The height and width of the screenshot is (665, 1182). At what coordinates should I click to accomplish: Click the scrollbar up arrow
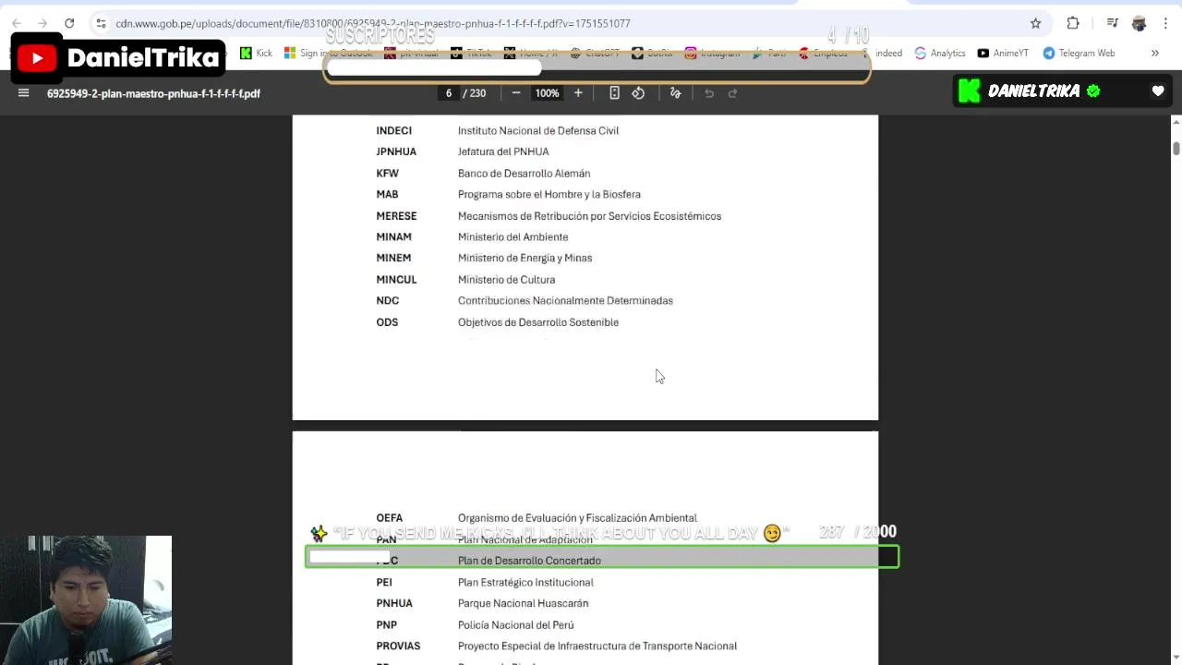coord(1176,123)
